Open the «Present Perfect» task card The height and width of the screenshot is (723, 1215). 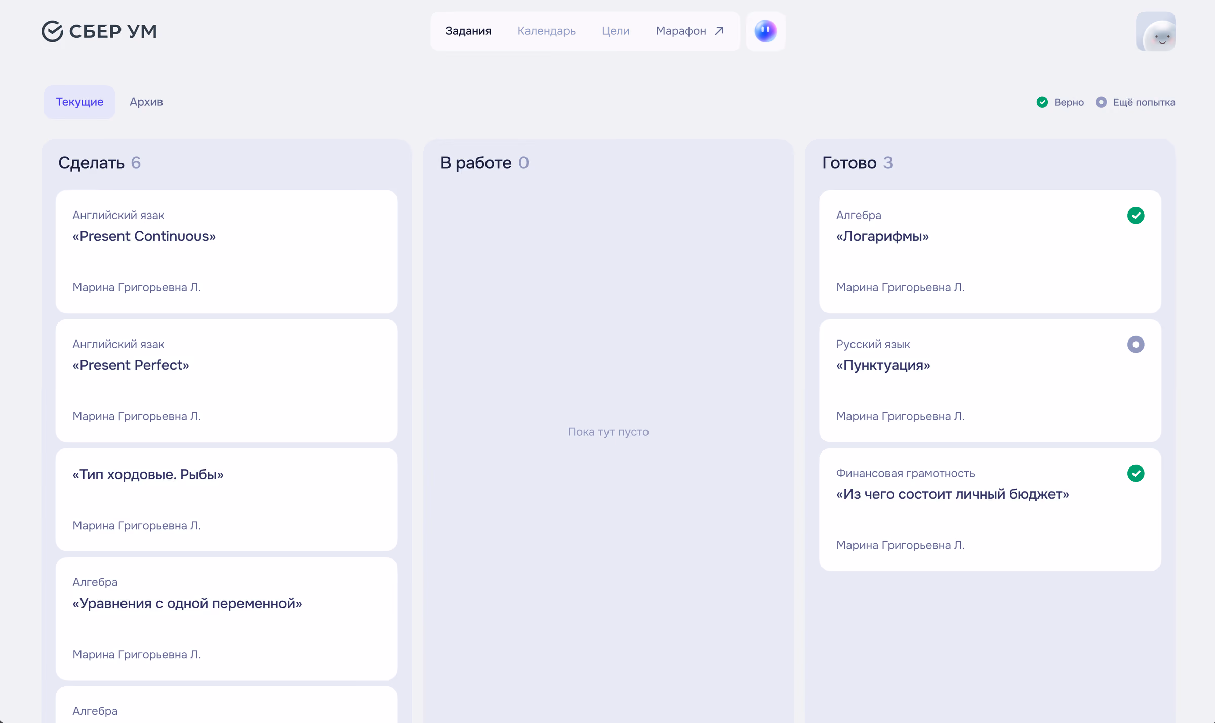click(226, 380)
